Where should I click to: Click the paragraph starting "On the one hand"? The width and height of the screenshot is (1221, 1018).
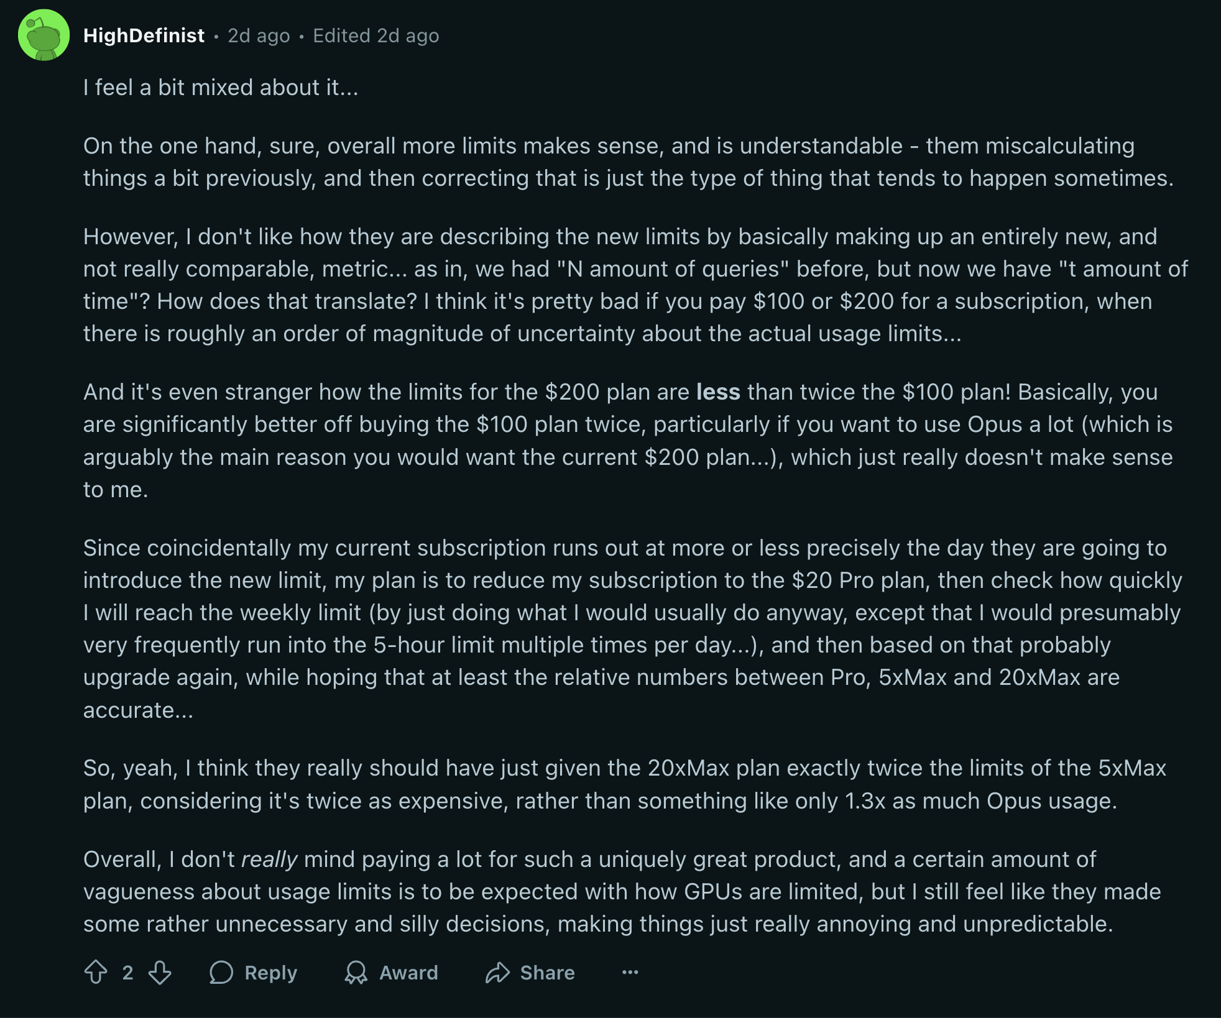pyautogui.click(x=628, y=162)
